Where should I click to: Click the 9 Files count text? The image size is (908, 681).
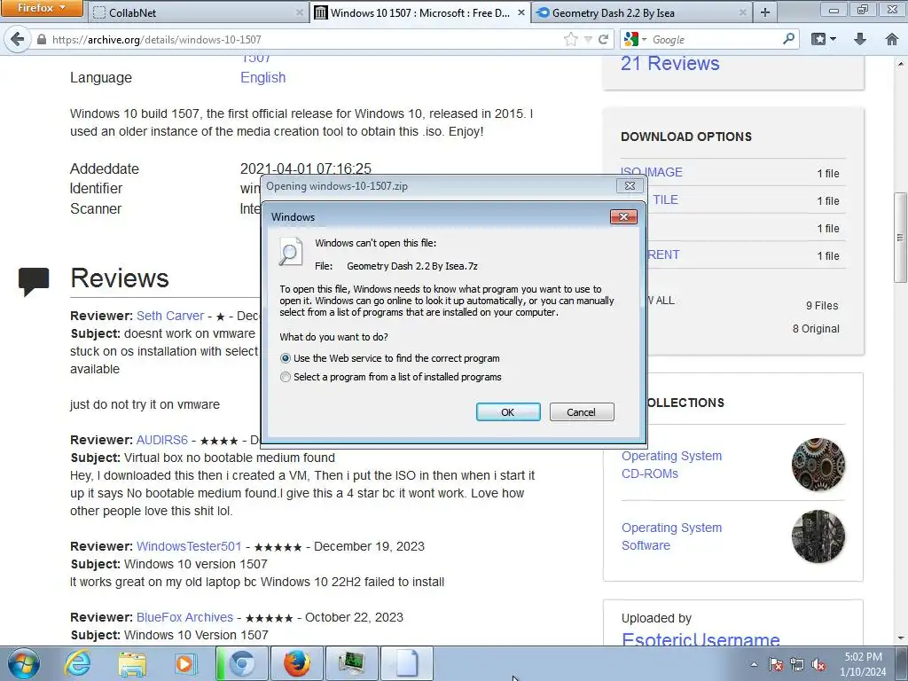822,305
